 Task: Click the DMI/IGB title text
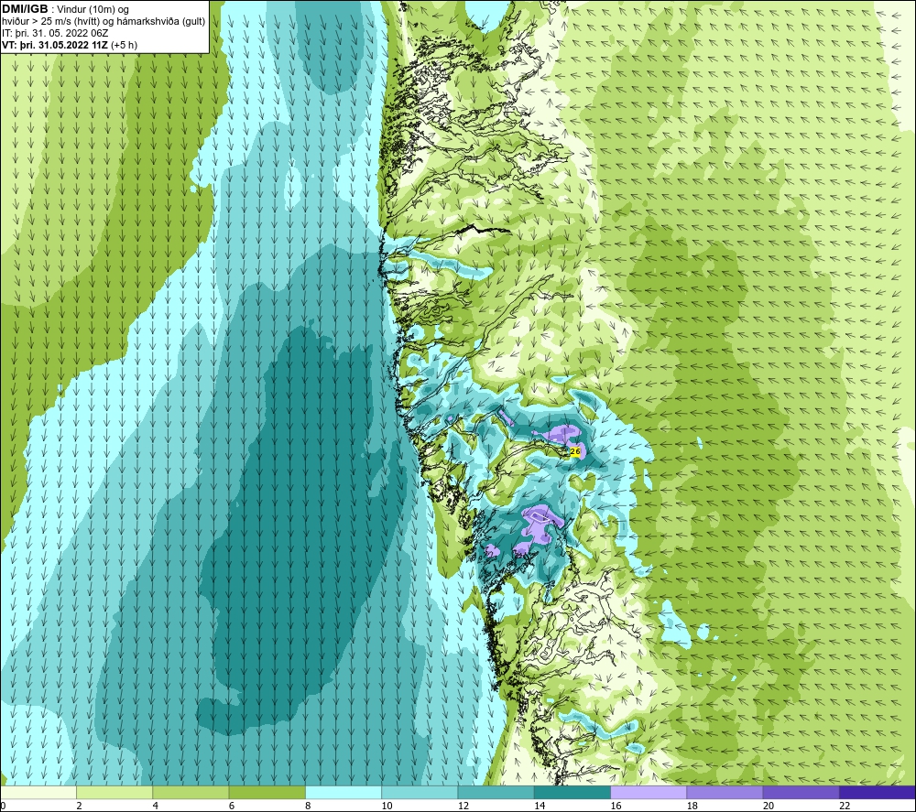coord(25,9)
